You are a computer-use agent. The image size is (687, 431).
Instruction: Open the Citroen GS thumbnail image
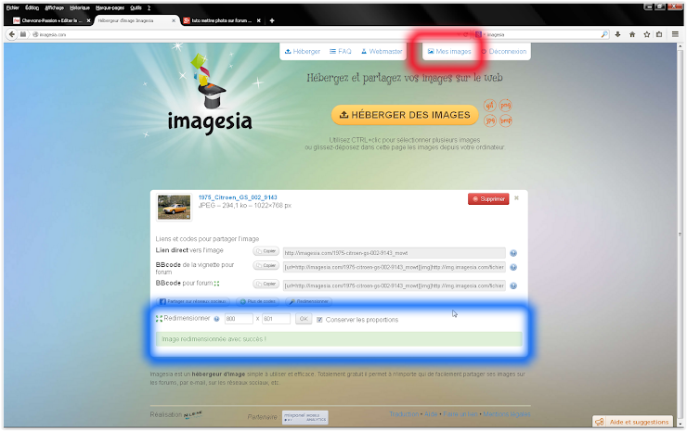click(174, 207)
